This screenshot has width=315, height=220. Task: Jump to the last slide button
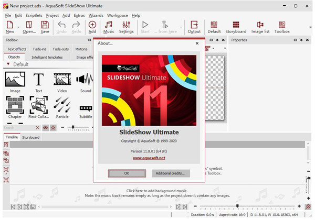[185, 206]
